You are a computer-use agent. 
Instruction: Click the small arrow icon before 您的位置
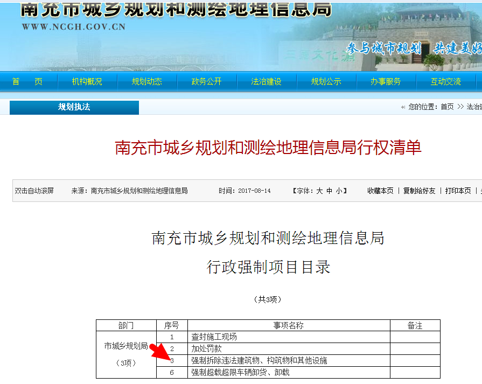[x=403, y=107]
